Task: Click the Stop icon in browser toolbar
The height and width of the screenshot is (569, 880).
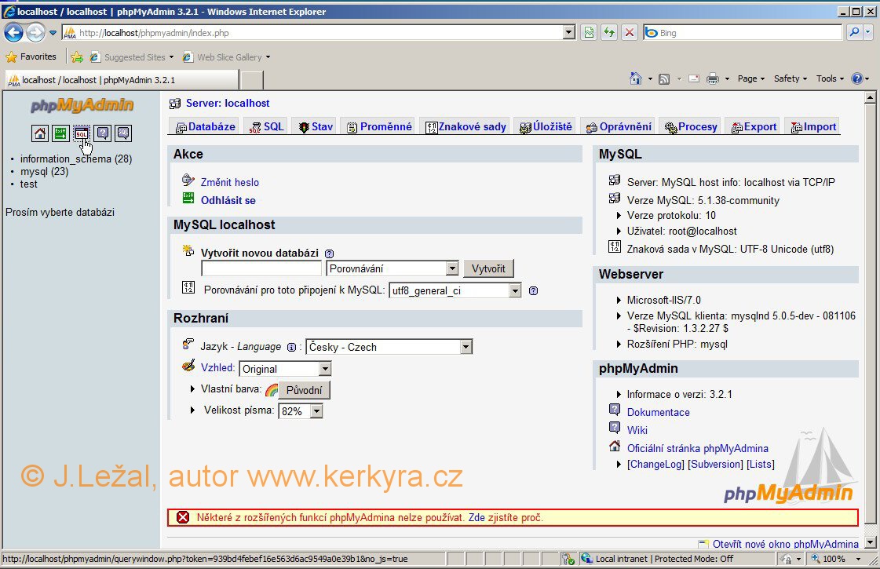Action: pos(629,33)
